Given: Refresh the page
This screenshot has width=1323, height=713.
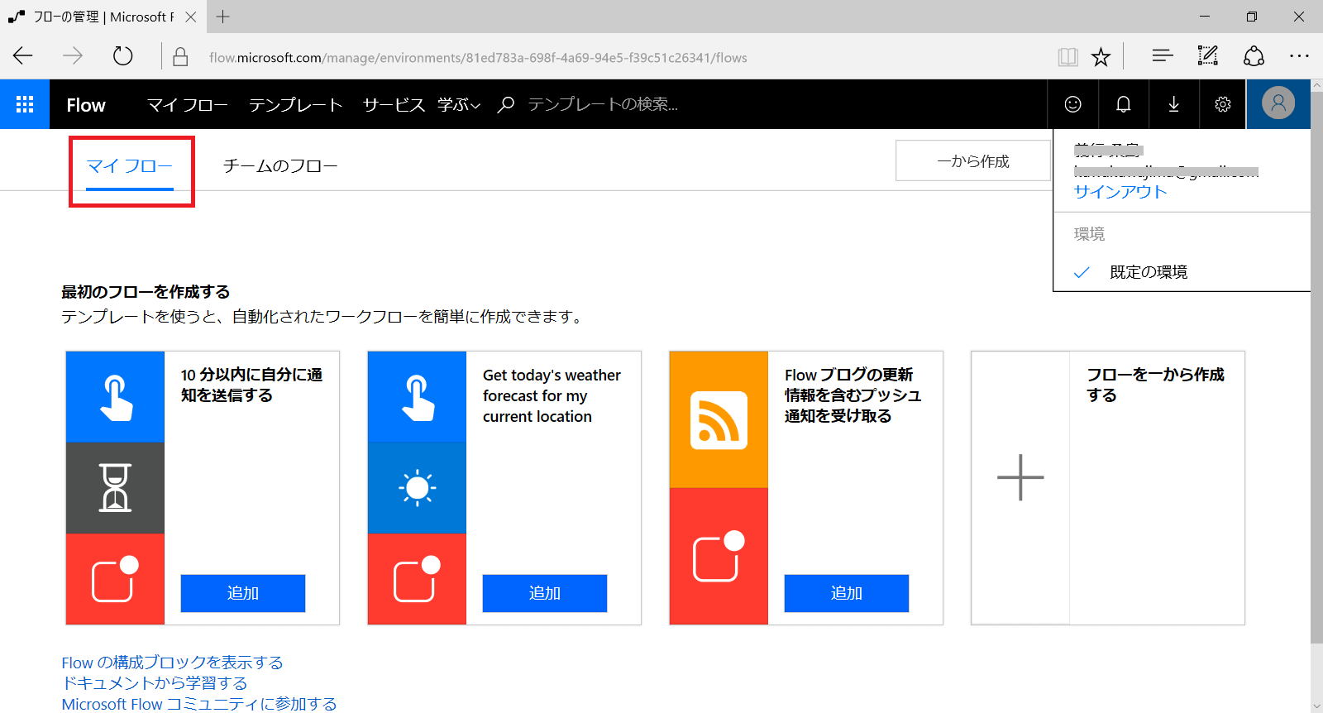Looking at the screenshot, I should (x=123, y=56).
